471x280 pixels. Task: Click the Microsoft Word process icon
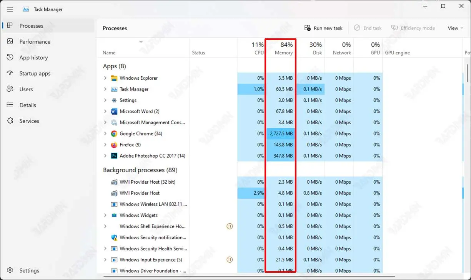[x=114, y=112]
